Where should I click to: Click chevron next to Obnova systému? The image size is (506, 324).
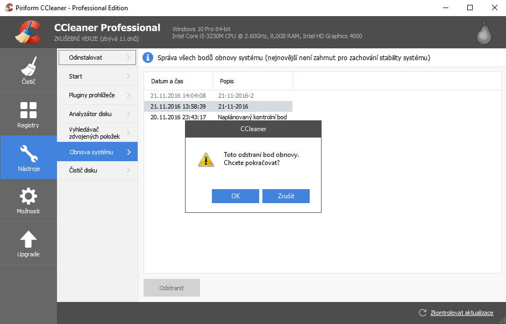coord(129,152)
